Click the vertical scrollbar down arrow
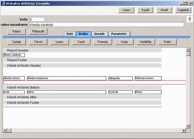The image size is (194, 139). coord(188,126)
